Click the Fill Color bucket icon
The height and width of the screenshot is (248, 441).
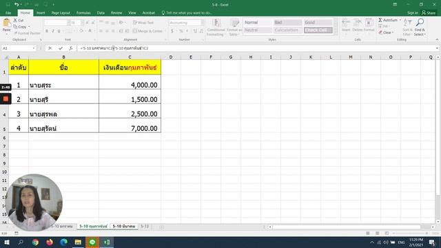tap(81, 31)
